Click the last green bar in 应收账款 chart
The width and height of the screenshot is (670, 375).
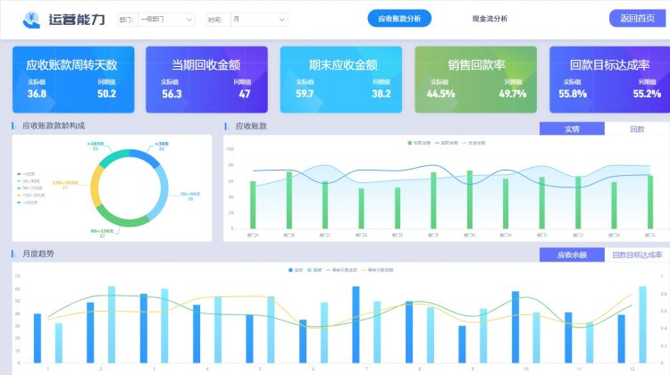(x=650, y=202)
